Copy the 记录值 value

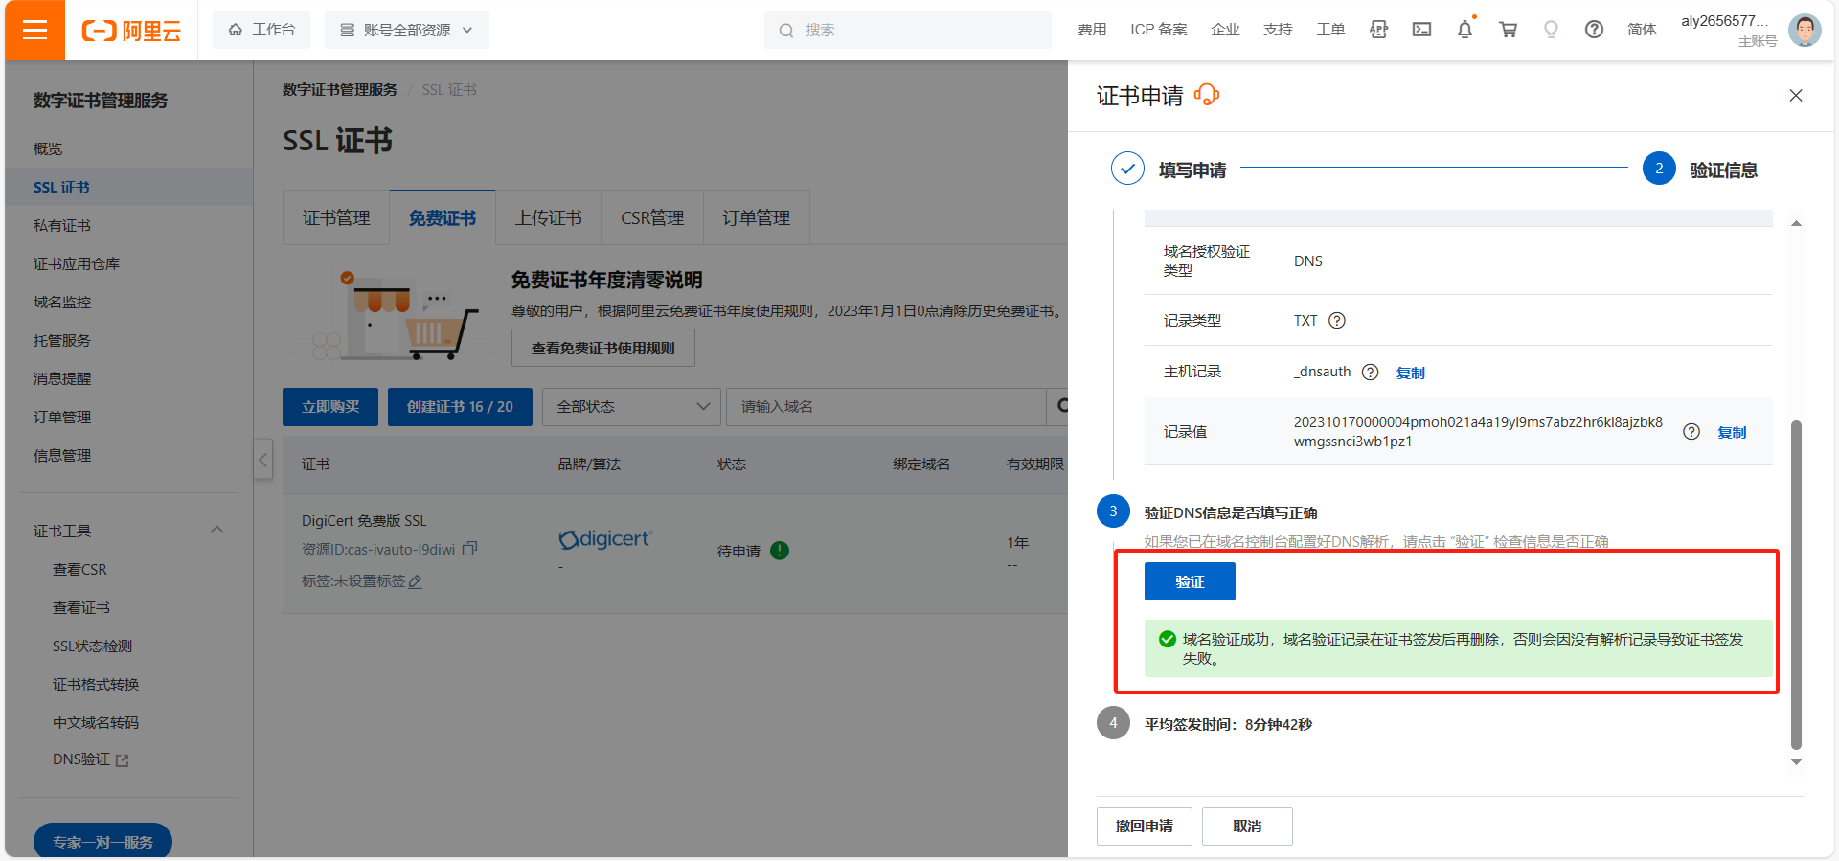(x=1732, y=432)
